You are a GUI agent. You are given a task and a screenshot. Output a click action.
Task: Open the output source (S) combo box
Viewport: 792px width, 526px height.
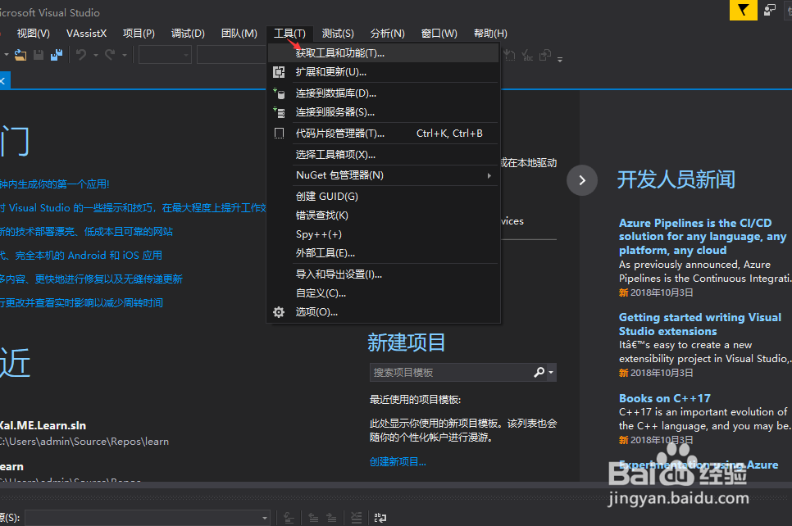148,518
